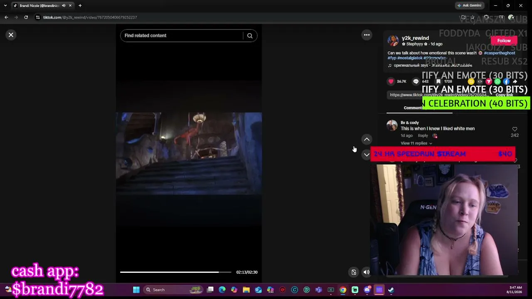Switch to Google Chrome on taskbar

[x=343, y=290]
